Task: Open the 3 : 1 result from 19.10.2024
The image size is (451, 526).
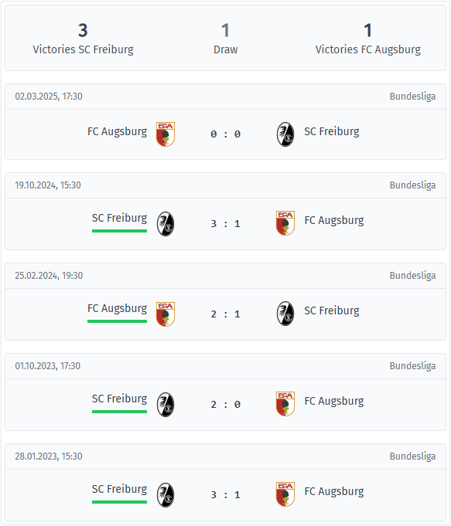Action: pyautogui.click(x=226, y=224)
